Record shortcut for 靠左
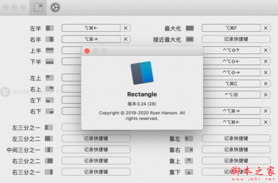Viewport: 278px width, 183px height. [236, 139]
